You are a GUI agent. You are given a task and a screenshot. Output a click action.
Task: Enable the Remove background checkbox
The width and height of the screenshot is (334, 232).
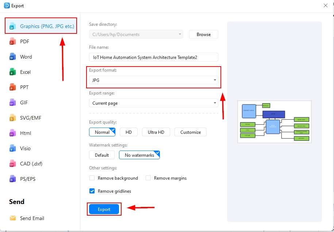92,178
